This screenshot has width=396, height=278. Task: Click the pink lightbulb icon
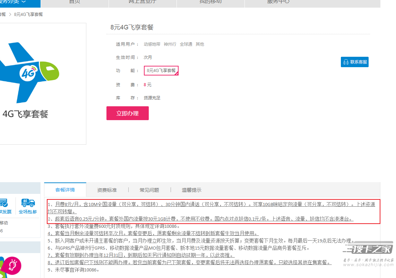[12, 266]
